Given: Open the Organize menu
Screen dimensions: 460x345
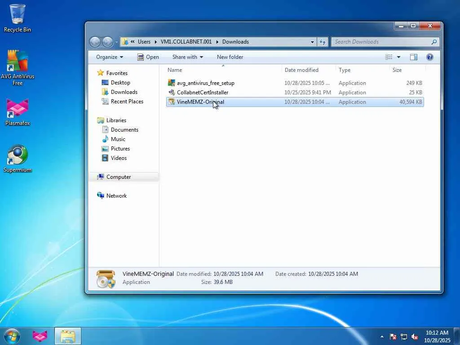Looking at the screenshot, I should (x=110, y=57).
